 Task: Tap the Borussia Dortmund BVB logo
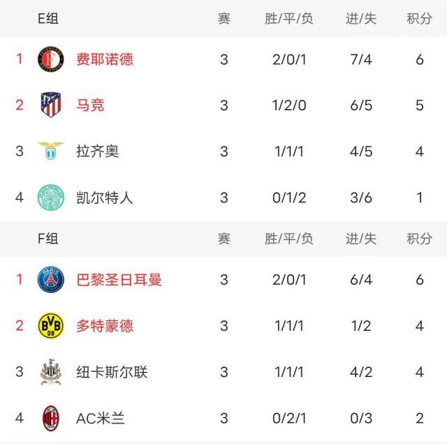coord(50,325)
